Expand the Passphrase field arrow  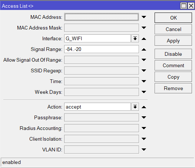pos(144,117)
